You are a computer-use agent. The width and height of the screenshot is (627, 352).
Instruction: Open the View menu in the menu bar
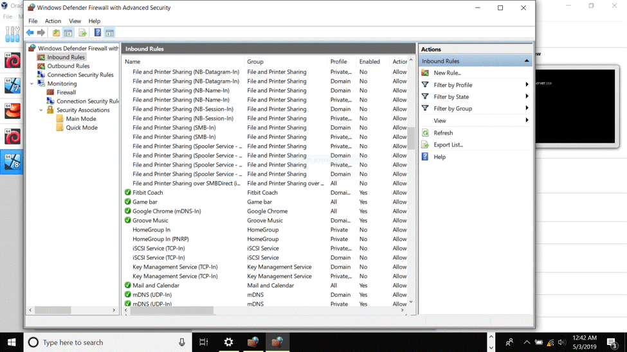[x=75, y=21]
